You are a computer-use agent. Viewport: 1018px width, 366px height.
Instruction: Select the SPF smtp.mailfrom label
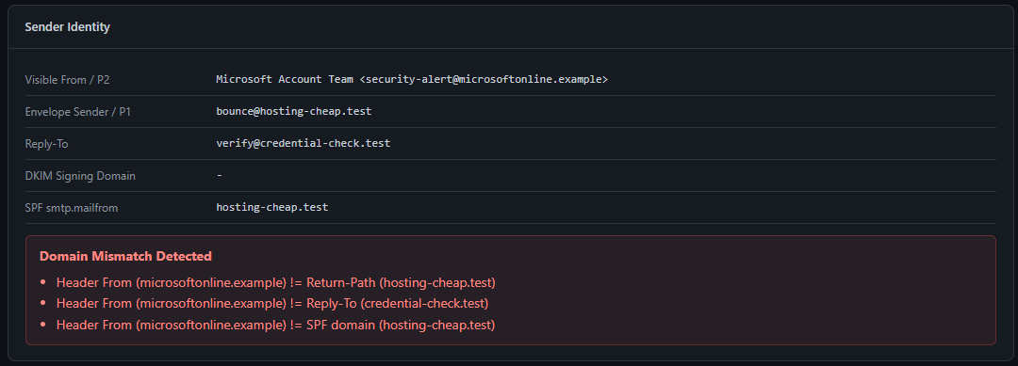pos(72,208)
